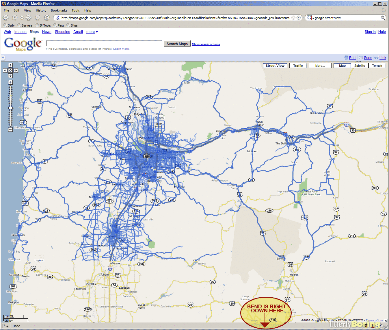Pan the map up with the arrow

point(10,65)
